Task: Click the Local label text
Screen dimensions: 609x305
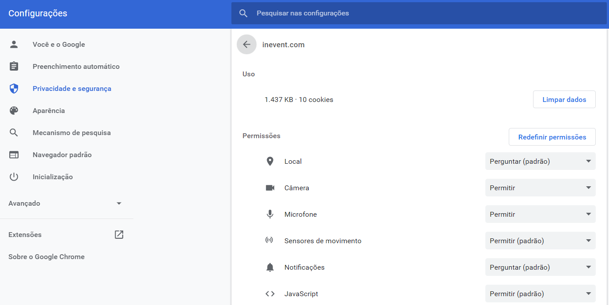Action: point(293,162)
